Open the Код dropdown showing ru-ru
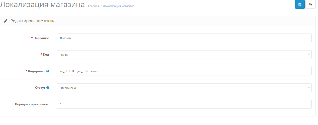Screen dimensions: 318x125 click(x=184, y=54)
